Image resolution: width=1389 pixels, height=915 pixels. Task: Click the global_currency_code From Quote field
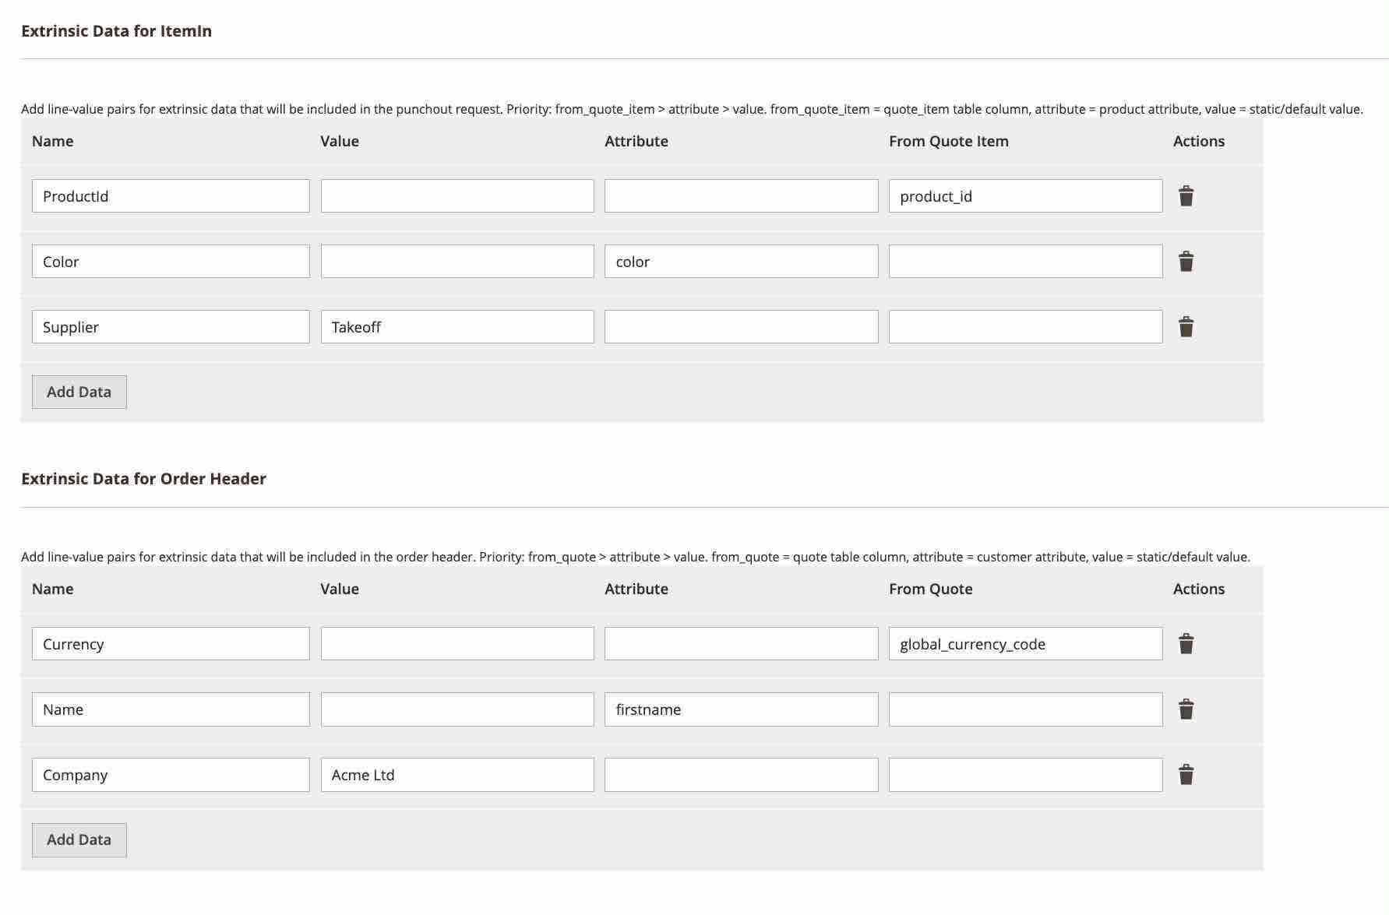tap(1025, 644)
